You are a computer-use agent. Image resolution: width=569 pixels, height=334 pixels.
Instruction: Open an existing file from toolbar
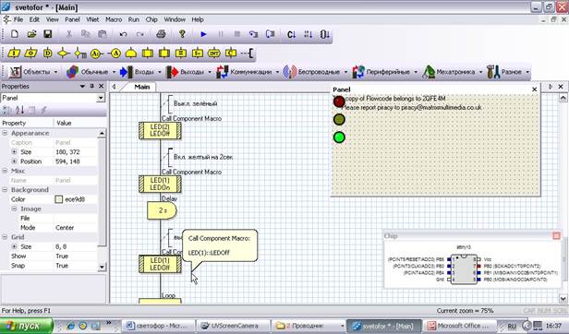(31, 34)
